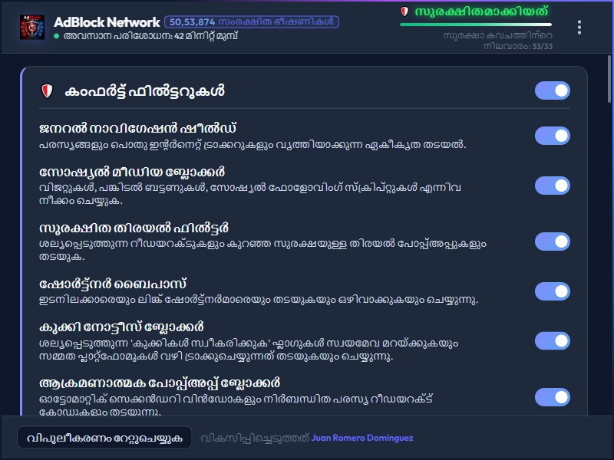Click the കുക്കി നോട്ടീസ് ബ്ലോക്കർ title
The image size is (614, 460).
pyautogui.click(x=121, y=327)
